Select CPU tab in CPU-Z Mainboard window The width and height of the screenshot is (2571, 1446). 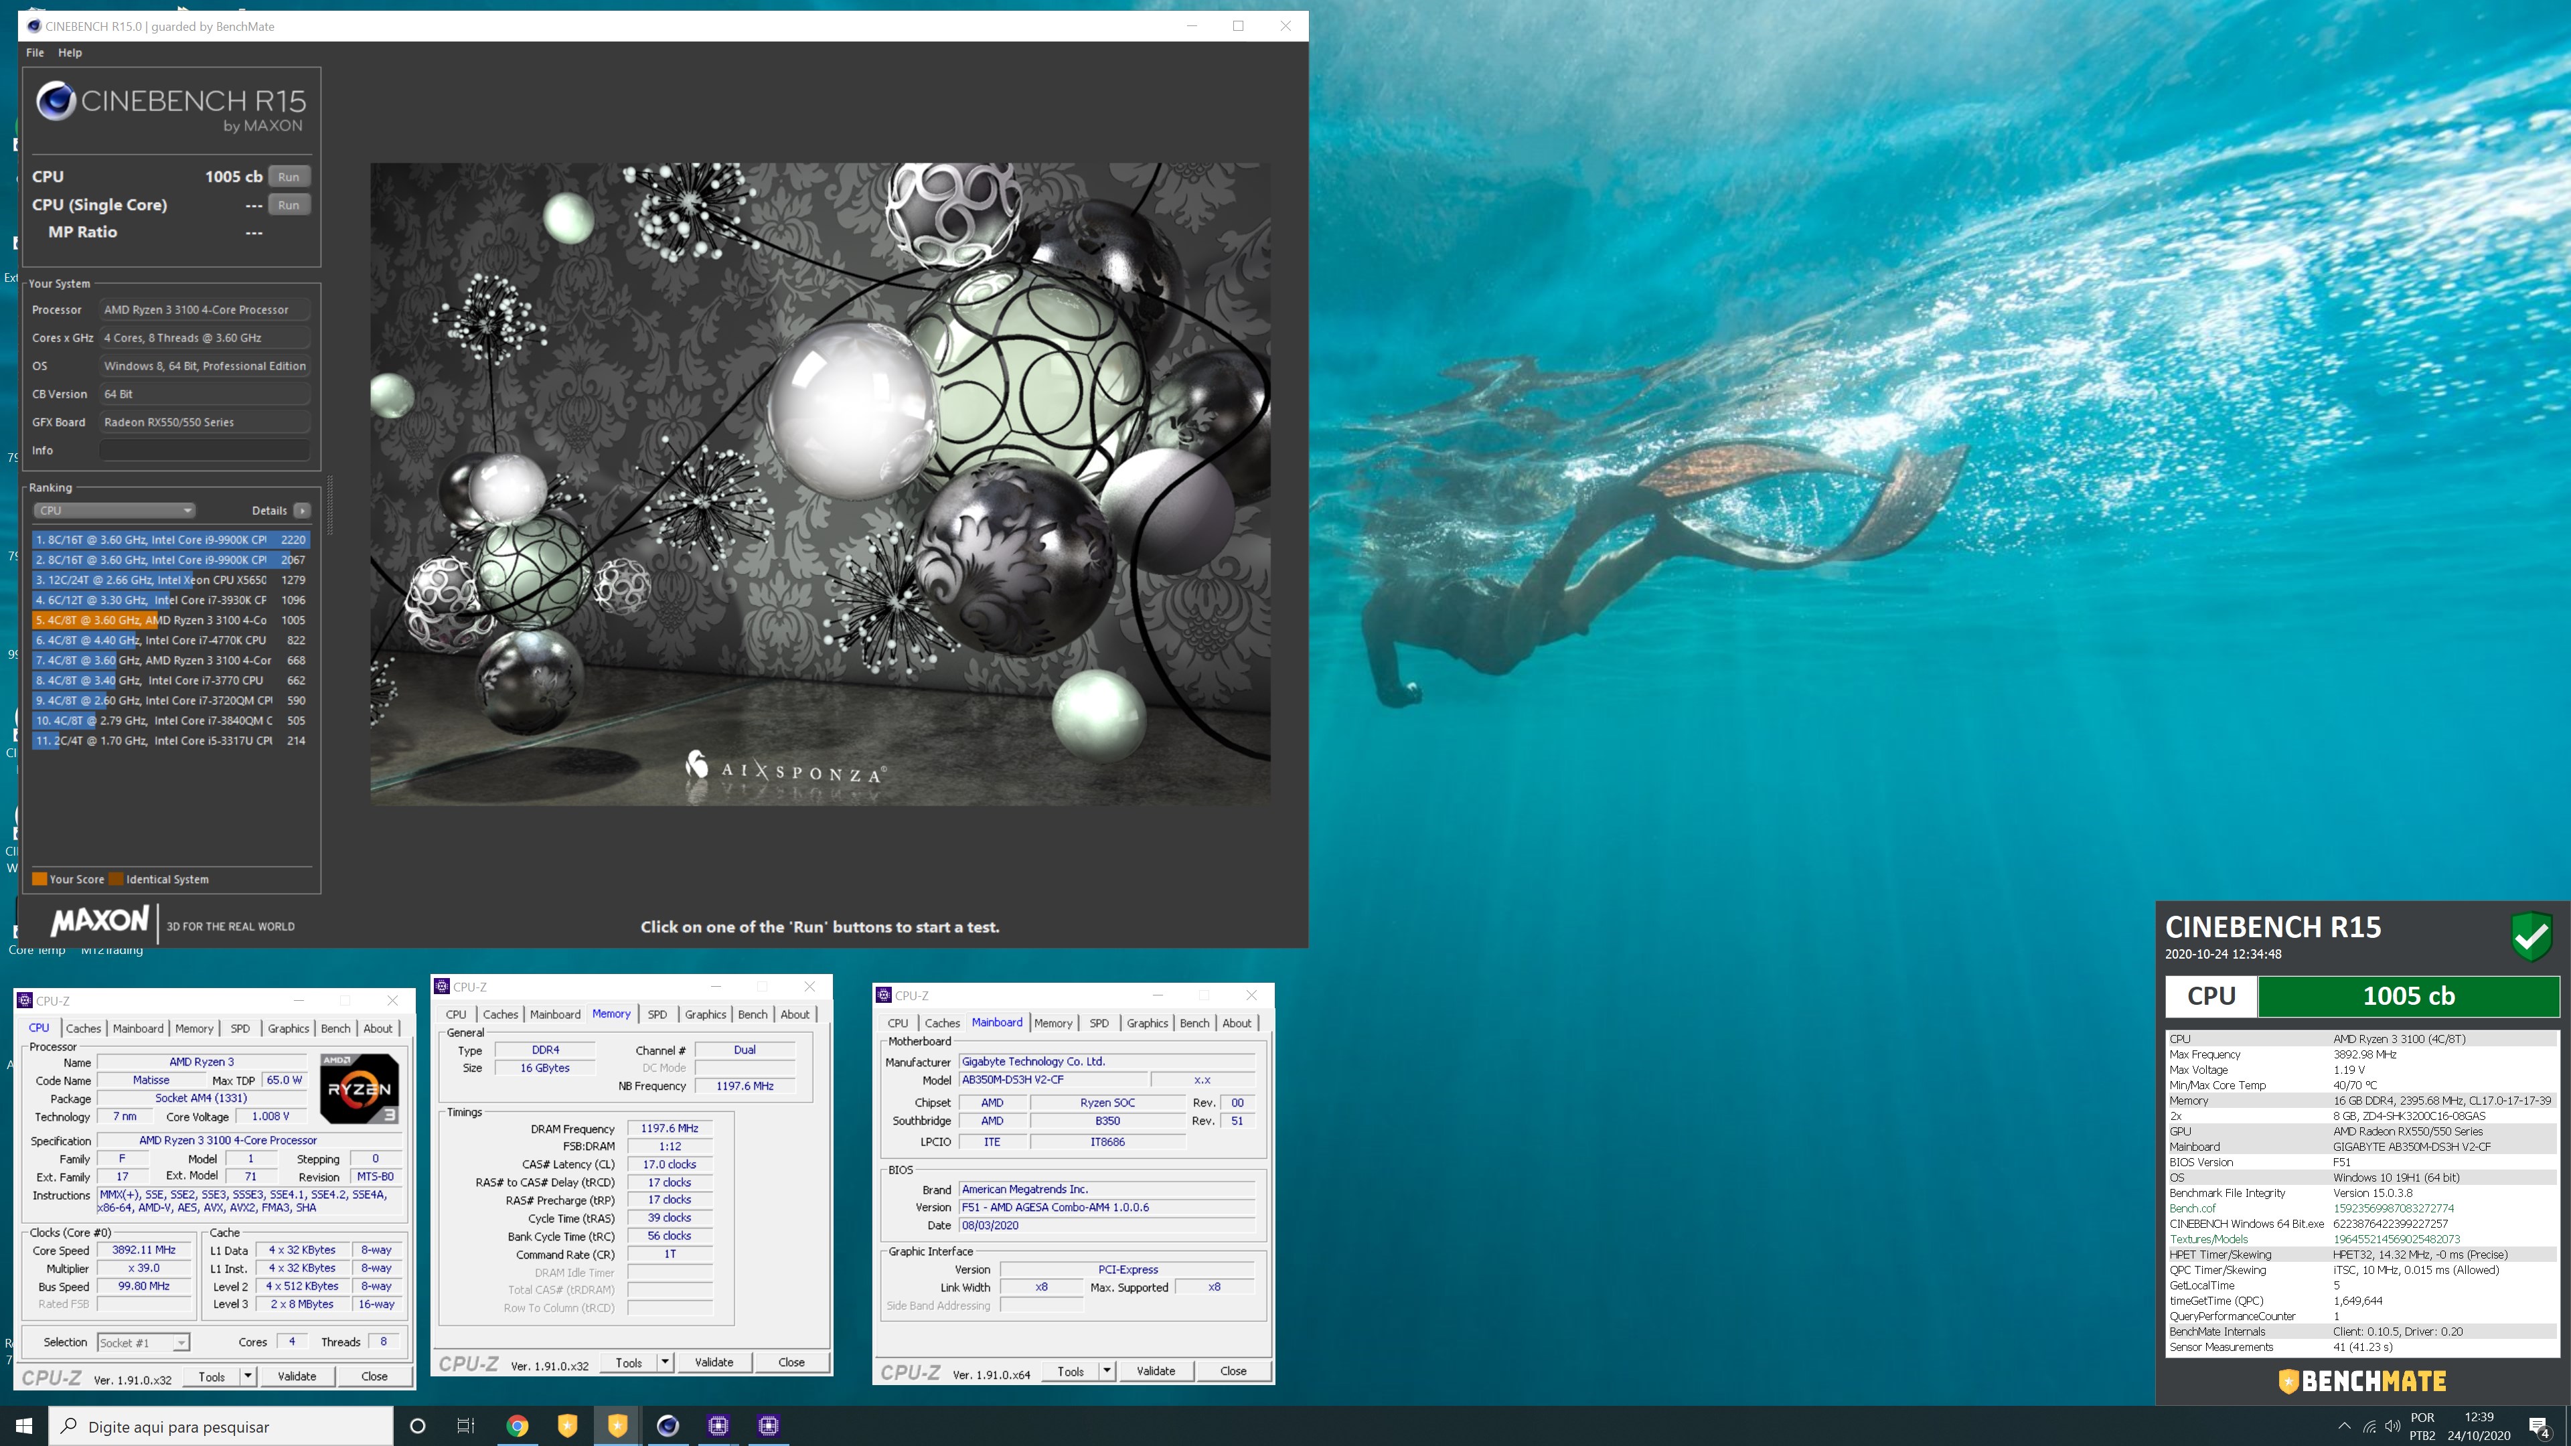[x=899, y=1023]
